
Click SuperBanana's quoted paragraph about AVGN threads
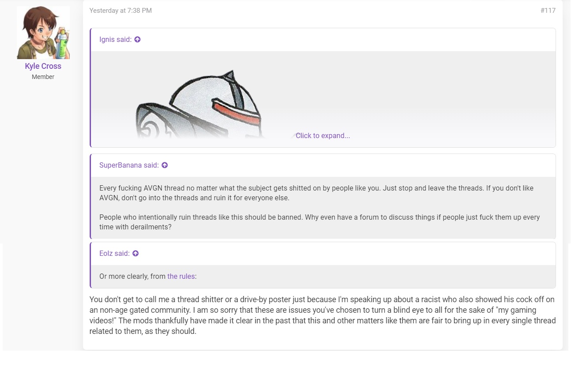coord(316,193)
